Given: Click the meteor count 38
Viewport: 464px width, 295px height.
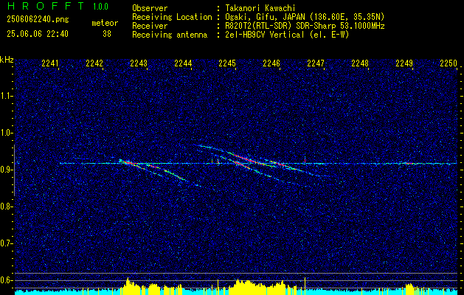Looking at the screenshot, I should (107, 34).
